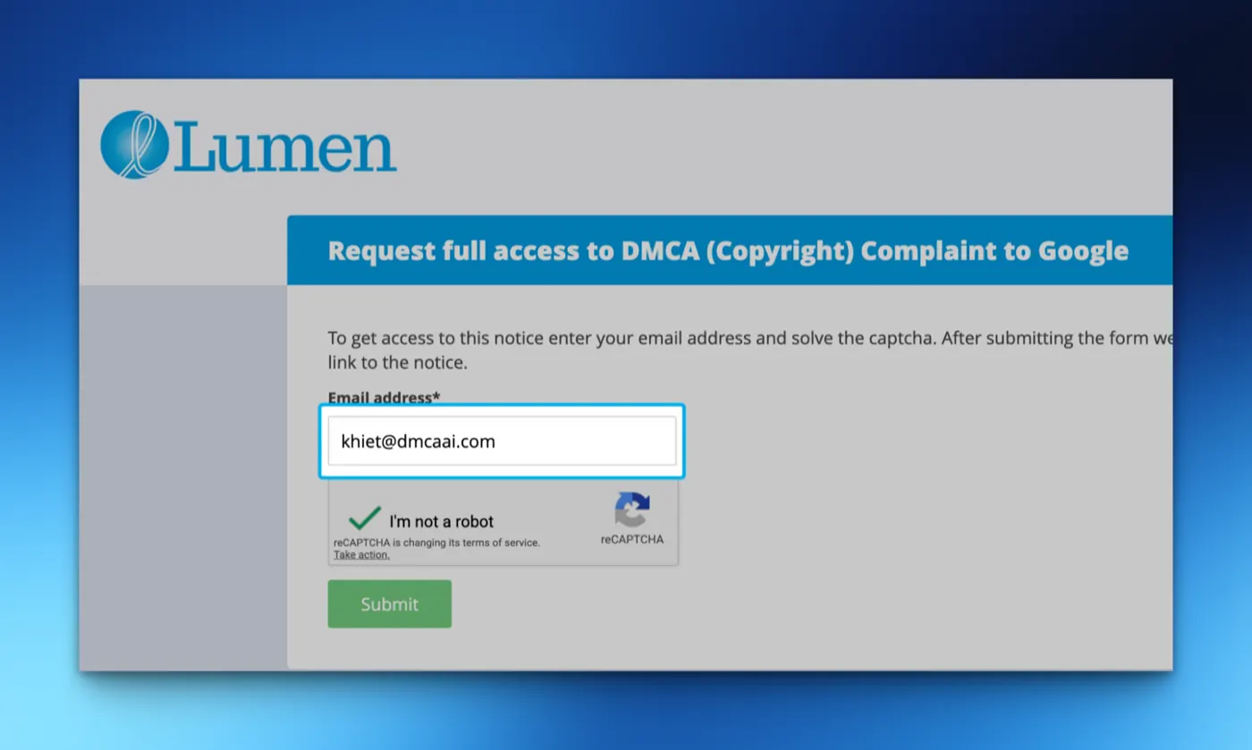The width and height of the screenshot is (1252, 750).
Task: Open the Take action link
Action: tap(361, 554)
